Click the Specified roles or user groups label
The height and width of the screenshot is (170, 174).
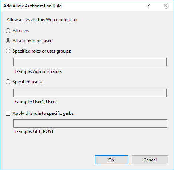coord(42,51)
